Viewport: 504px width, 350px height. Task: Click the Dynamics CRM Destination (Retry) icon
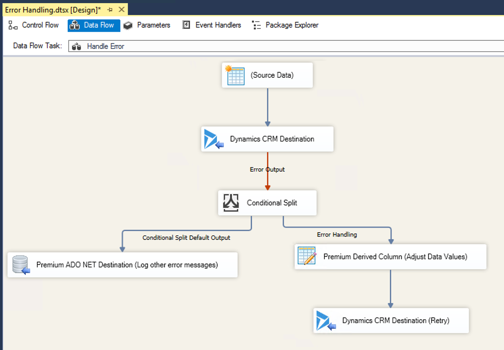[x=326, y=321]
